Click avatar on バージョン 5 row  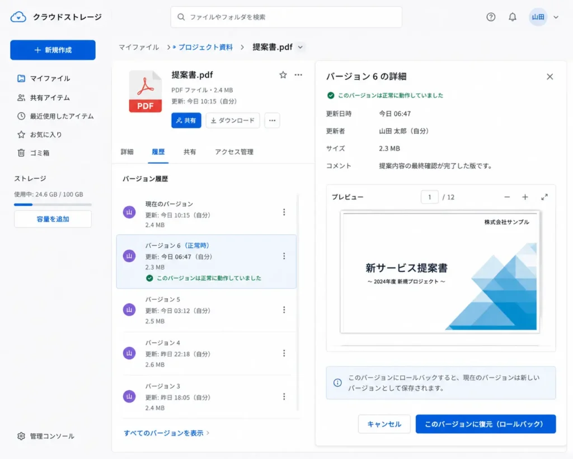[x=129, y=310]
